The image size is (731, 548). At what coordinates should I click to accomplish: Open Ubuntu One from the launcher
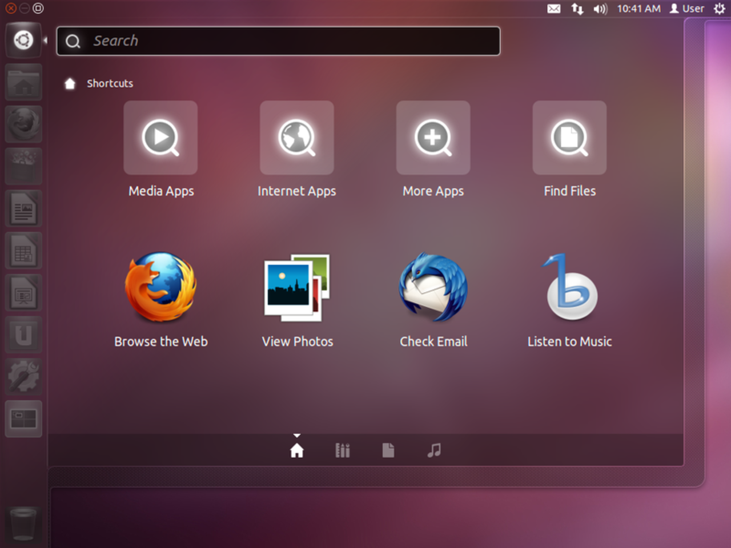point(23,335)
